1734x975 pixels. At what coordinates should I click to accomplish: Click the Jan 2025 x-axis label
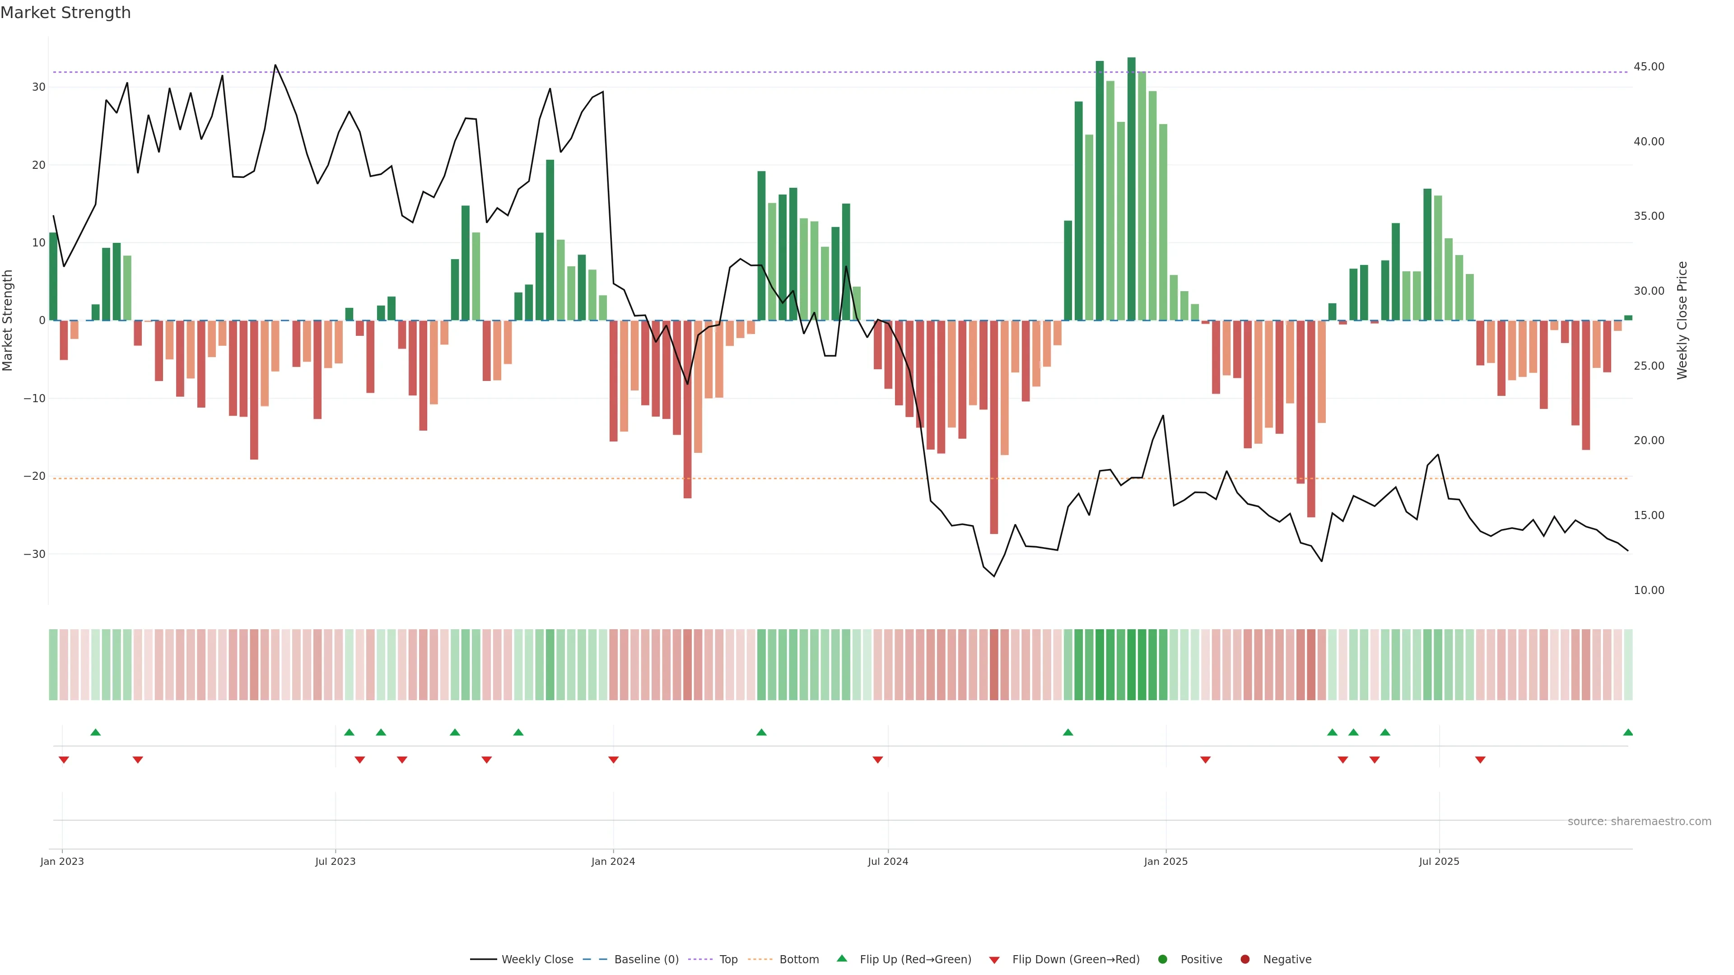click(1165, 861)
